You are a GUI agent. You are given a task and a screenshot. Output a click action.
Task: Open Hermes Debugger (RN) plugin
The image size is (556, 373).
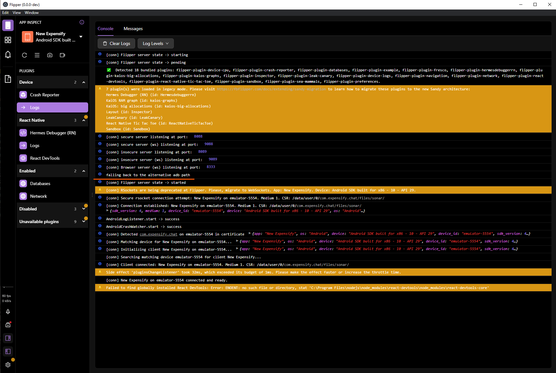(52, 133)
